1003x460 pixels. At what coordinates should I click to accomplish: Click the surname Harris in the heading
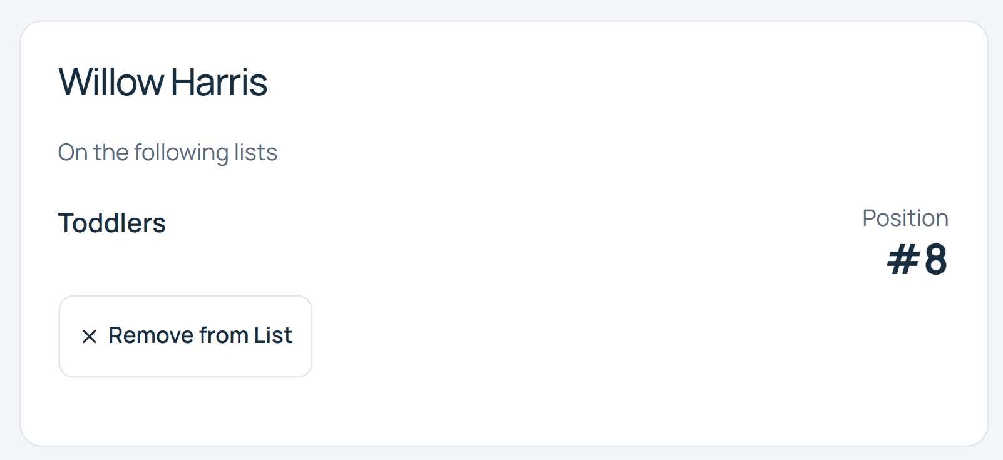pyautogui.click(x=219, y=82)
